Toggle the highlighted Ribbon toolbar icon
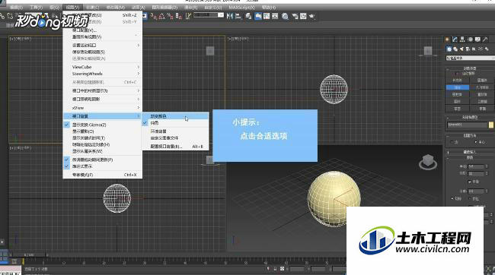This screenshot has width=495, height=275. [258, 16]
